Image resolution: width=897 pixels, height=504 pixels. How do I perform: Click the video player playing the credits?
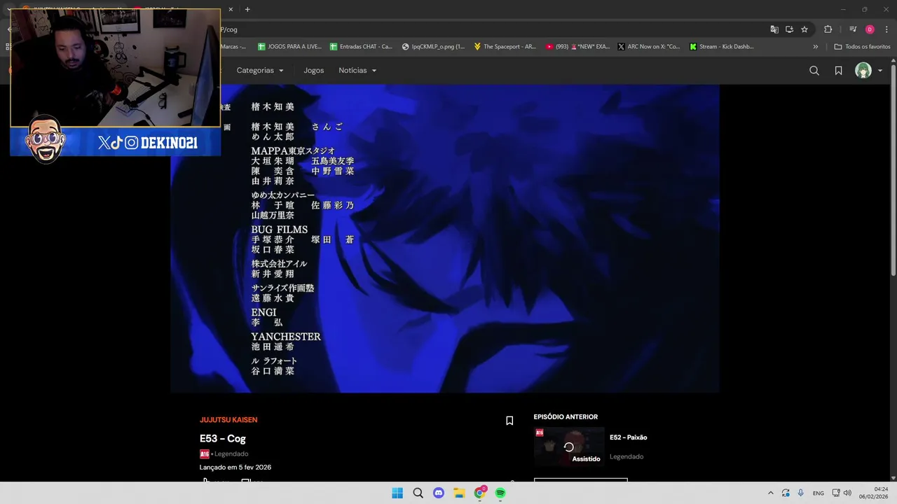pos(445,239)
